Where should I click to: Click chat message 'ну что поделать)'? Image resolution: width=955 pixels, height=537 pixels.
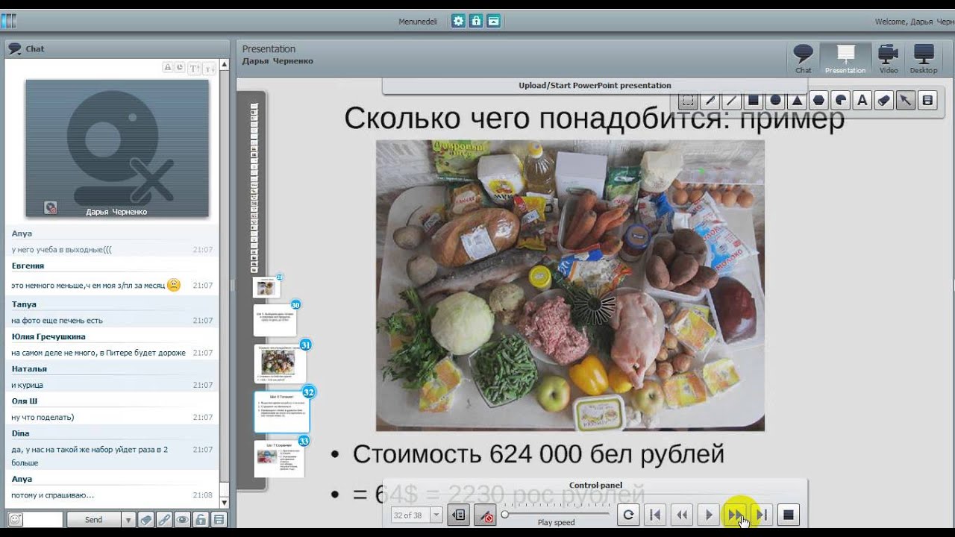43,418
